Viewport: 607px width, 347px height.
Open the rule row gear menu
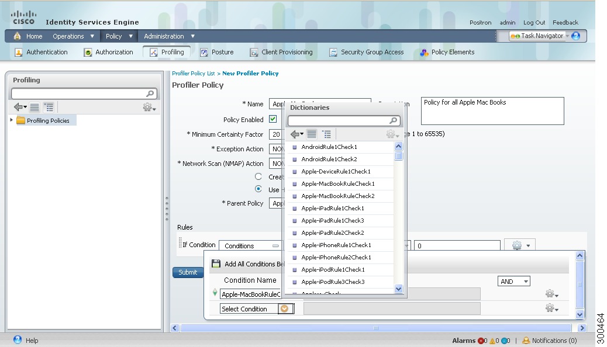pyautogui.click(x=520, y=246)
